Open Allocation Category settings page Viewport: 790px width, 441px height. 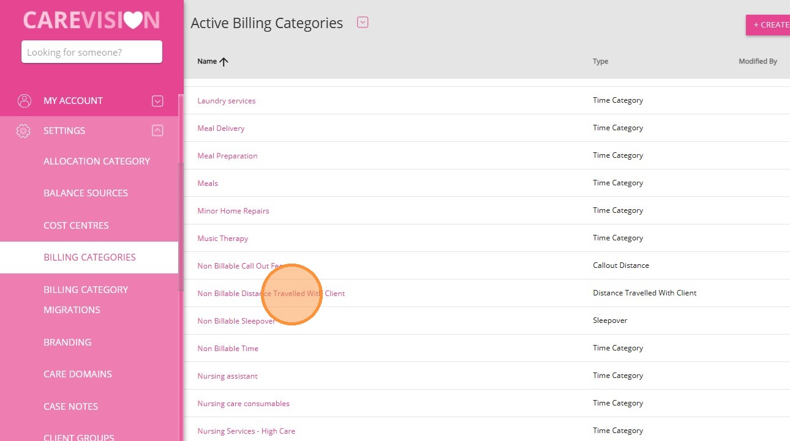97,161
